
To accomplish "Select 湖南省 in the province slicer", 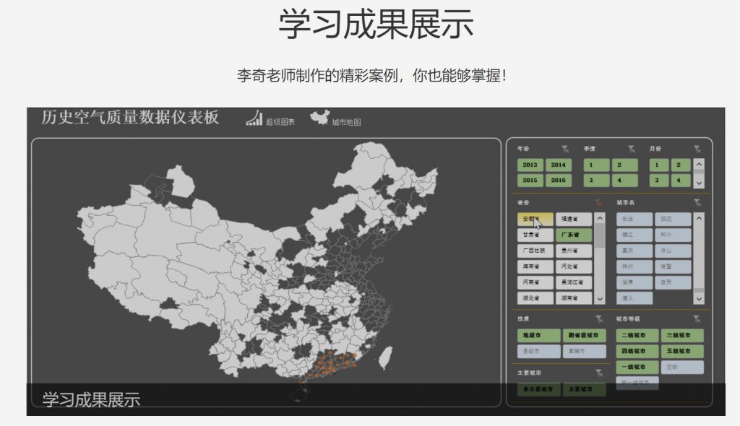I will (x=574, y=298).
